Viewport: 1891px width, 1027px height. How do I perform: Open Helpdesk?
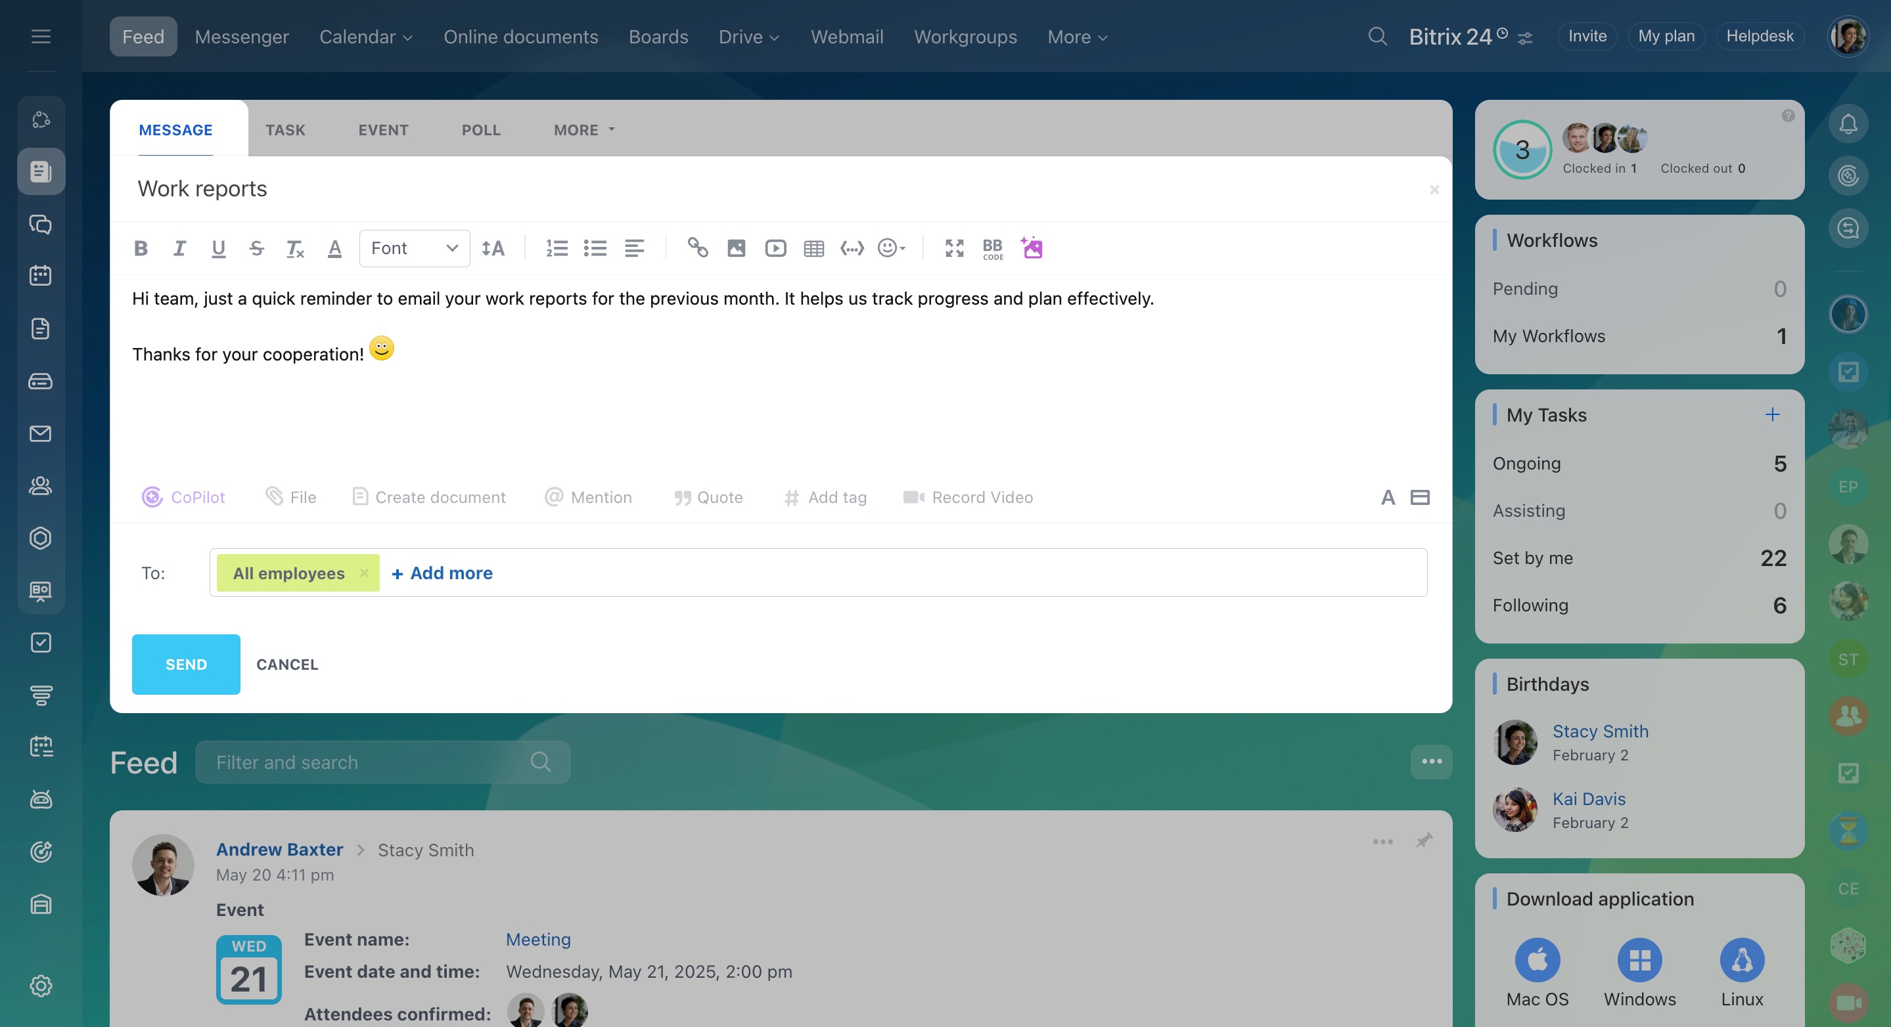pyautogui.click(x=1760, y=36)
